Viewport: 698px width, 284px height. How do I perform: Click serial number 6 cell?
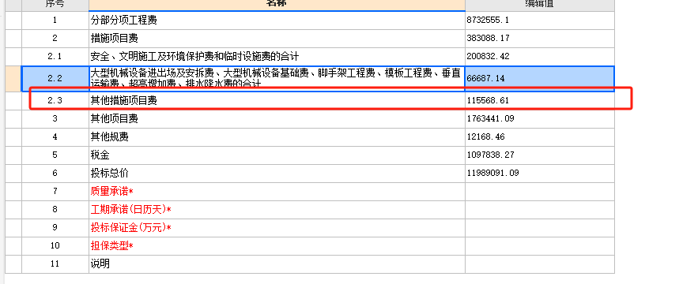coord(55,173)
